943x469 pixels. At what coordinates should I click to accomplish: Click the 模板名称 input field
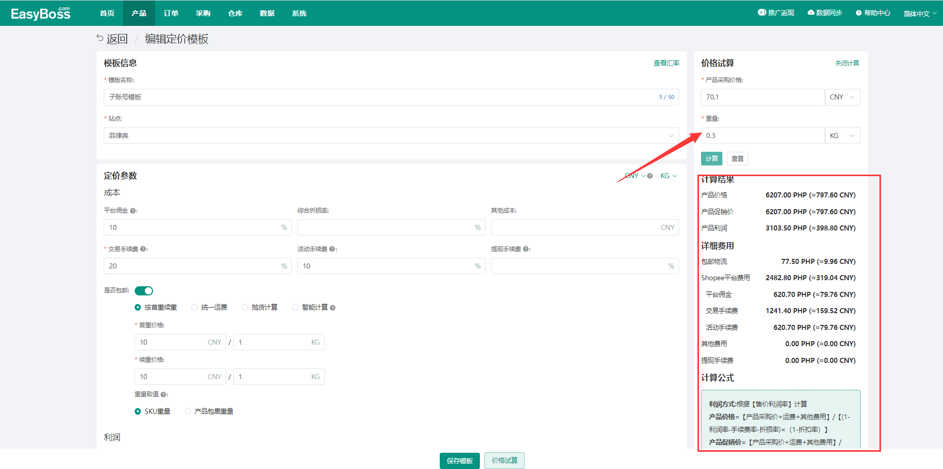pos(391,97)
